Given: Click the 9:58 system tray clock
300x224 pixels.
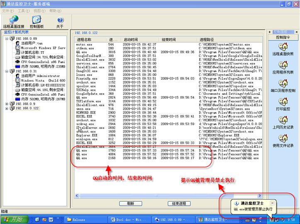Looking at the screenshot, I should click(x=291, y=220).
